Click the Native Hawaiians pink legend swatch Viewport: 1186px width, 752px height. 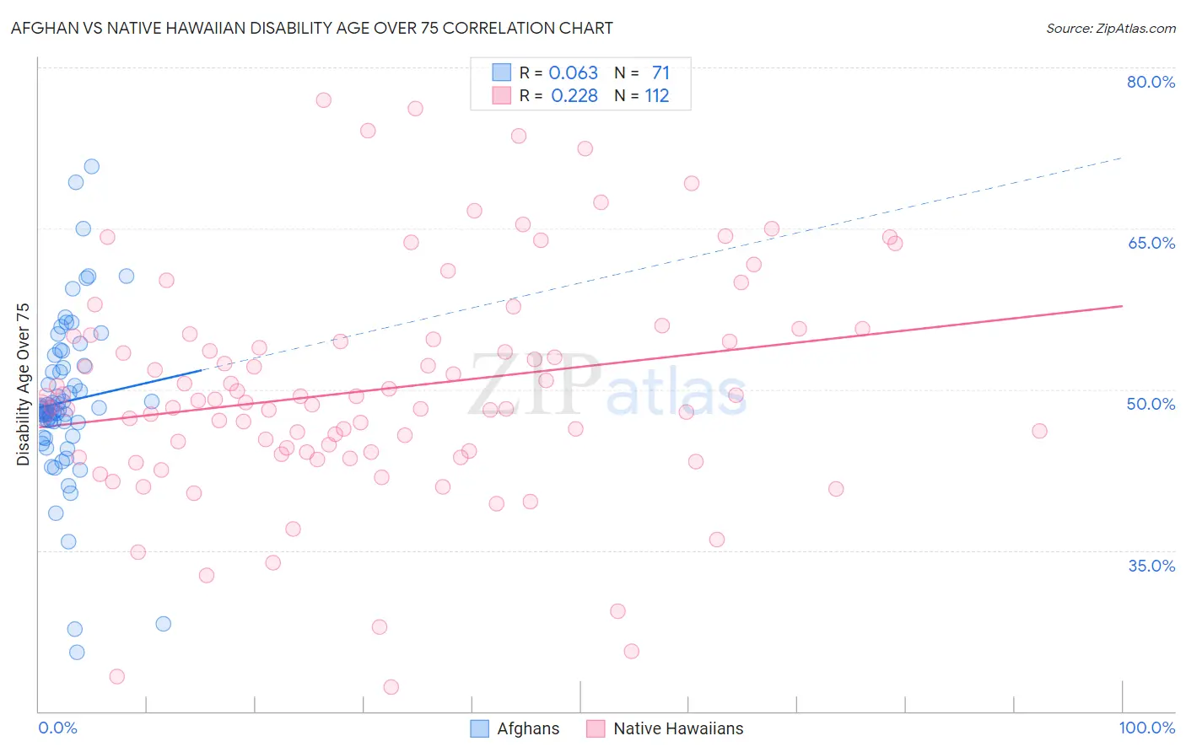(596, 728)
